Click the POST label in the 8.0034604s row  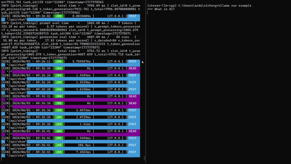point(133,16)
